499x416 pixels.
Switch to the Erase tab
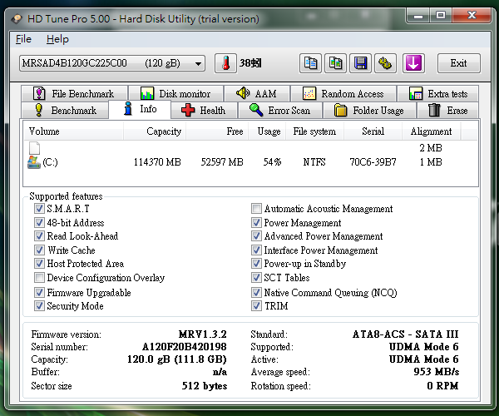click(447, 111)
